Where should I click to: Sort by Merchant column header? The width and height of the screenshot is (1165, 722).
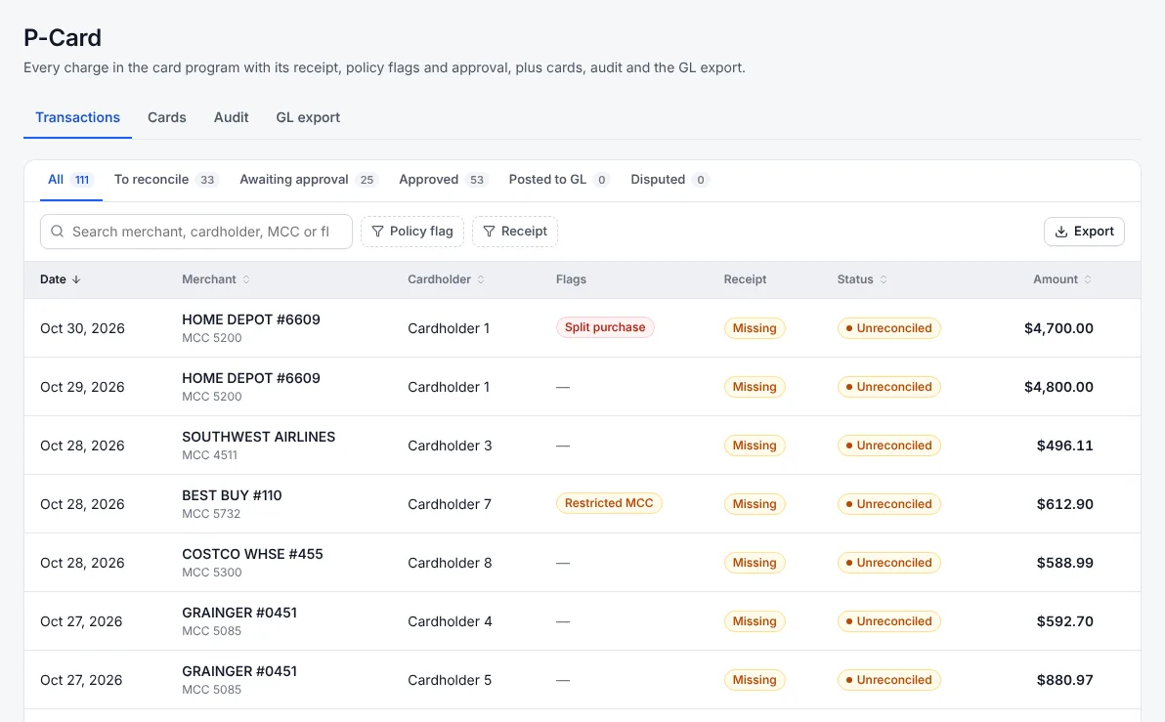(x=216, y=279)
